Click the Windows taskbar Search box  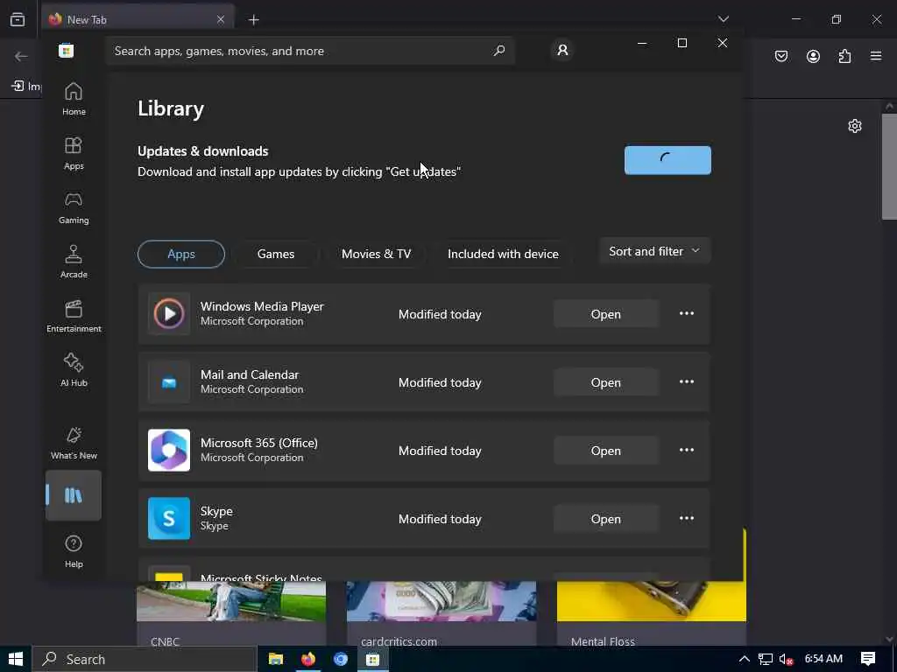point(145,659)
